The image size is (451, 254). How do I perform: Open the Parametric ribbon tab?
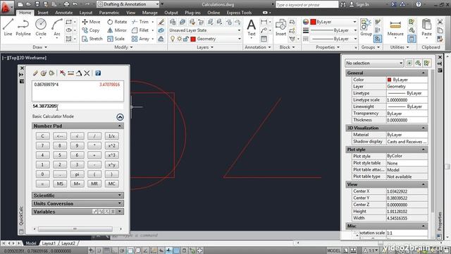click(109, 13)
